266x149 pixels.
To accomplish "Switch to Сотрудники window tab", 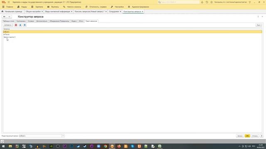I will pyautogui.click(x=114, y=12).
